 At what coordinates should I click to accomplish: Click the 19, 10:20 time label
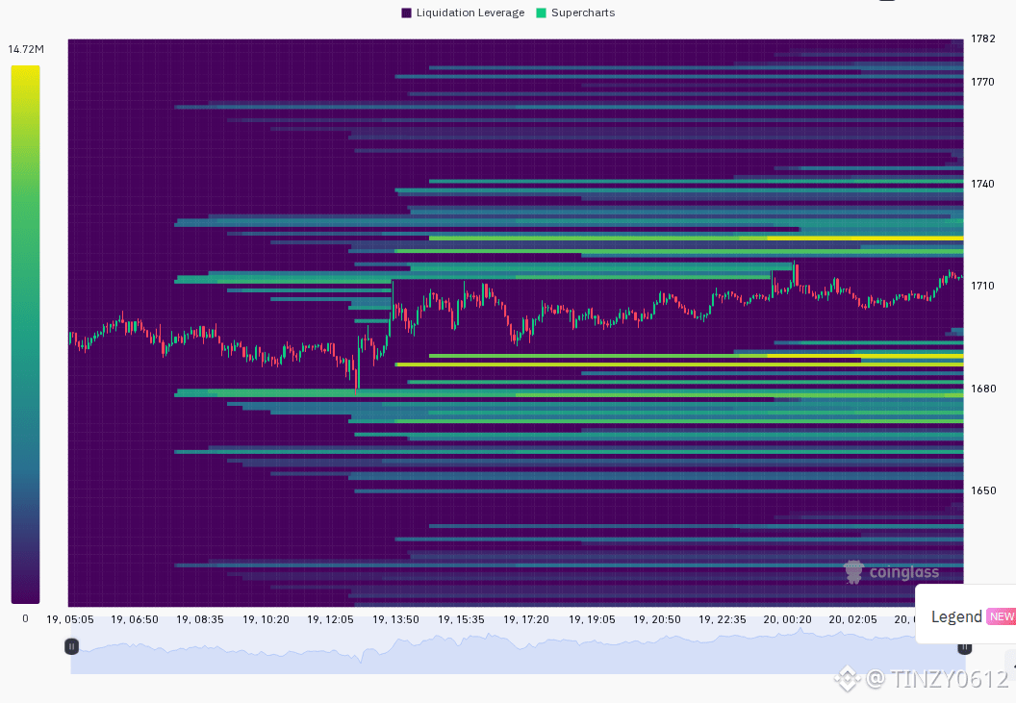[x=266, y=619]
